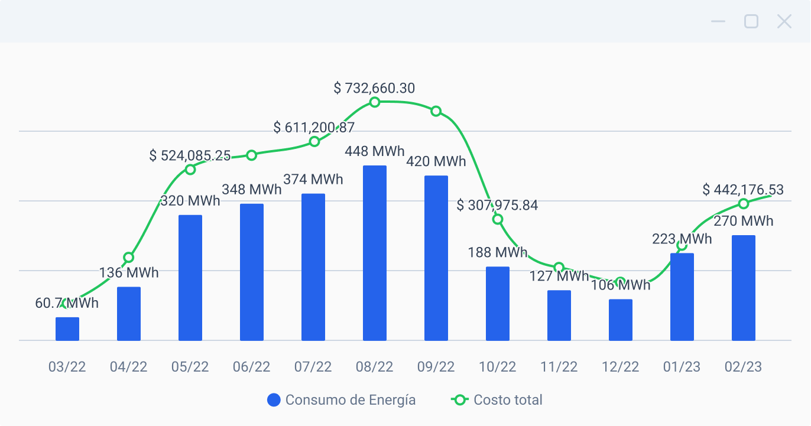This screenshot has width=811, height=426.
Task: Click the blue Consumo de Energía legend dot
Action: pos(274,400)
